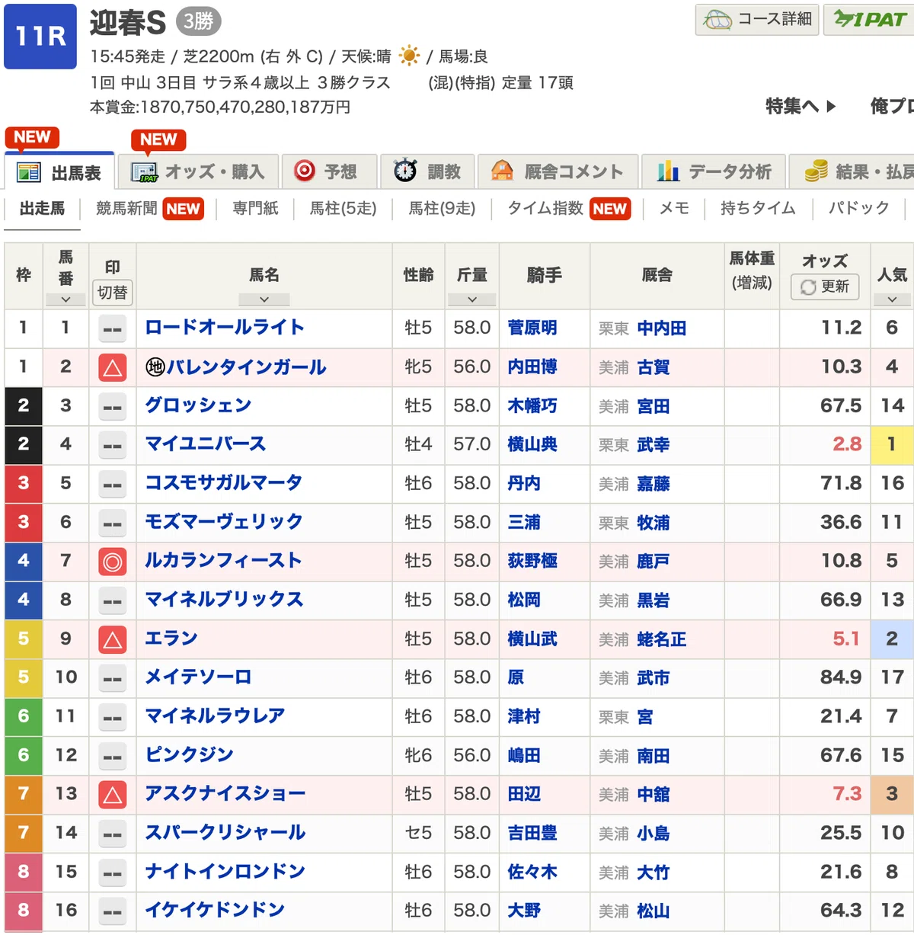914x935 pixels.
Task: Open horse マイユニバース
Action: [205, 443]
